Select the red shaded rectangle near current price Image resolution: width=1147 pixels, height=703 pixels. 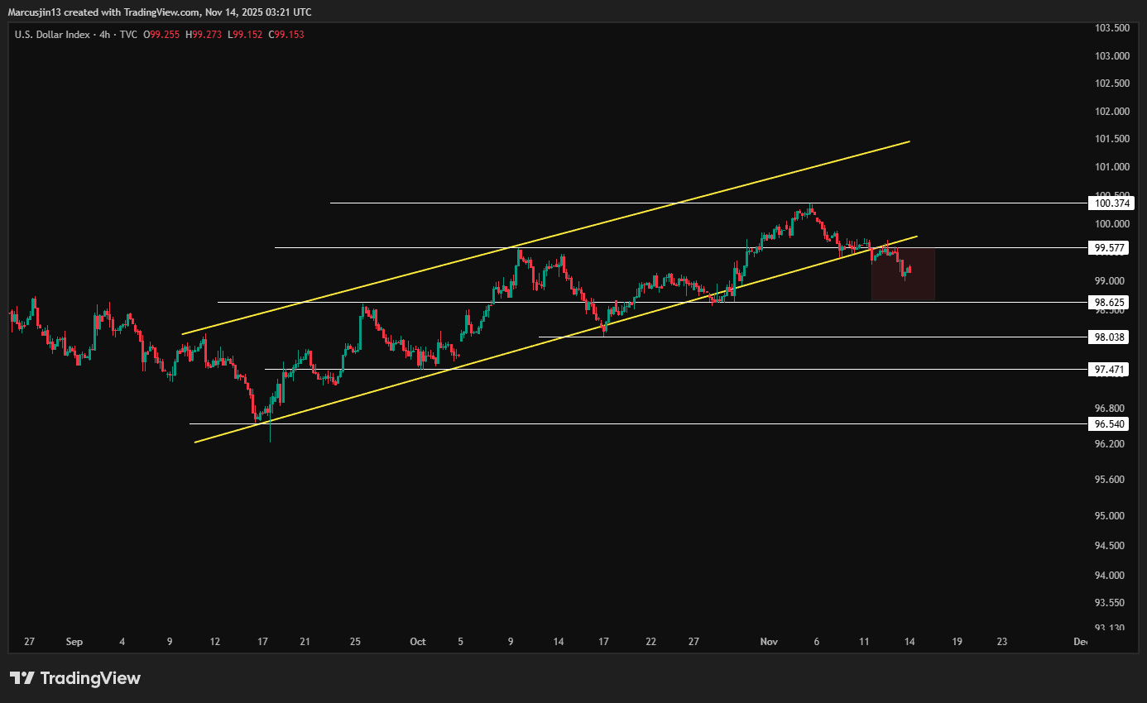point(903,274)
